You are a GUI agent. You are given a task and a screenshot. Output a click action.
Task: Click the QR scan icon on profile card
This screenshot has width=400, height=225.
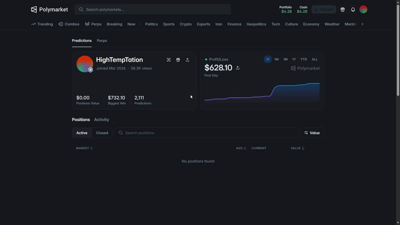(169, 60)
